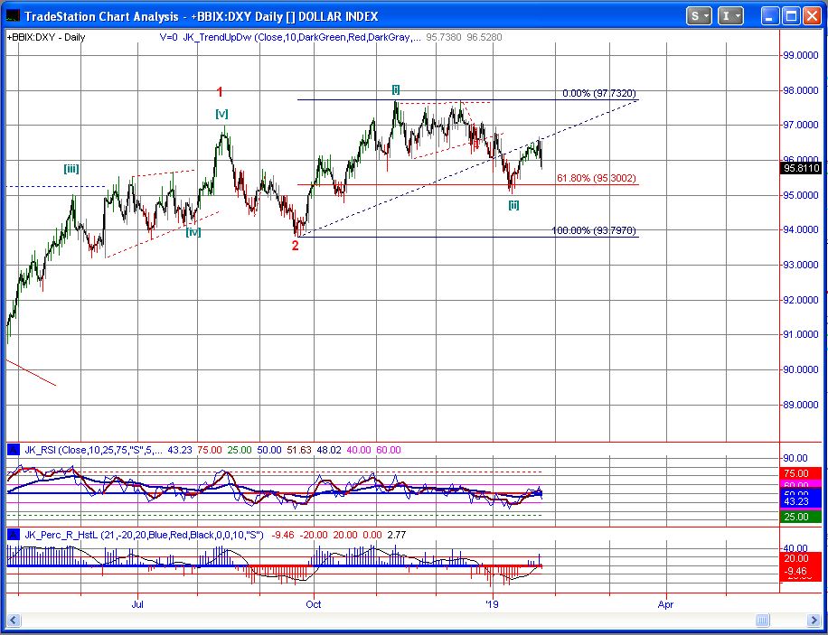
Task: Select the JK_TrendUpDw indicator label
Action: coord(302,37)
